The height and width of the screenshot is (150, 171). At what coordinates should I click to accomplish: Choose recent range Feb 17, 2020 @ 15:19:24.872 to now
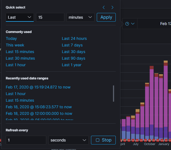(38, 87)
